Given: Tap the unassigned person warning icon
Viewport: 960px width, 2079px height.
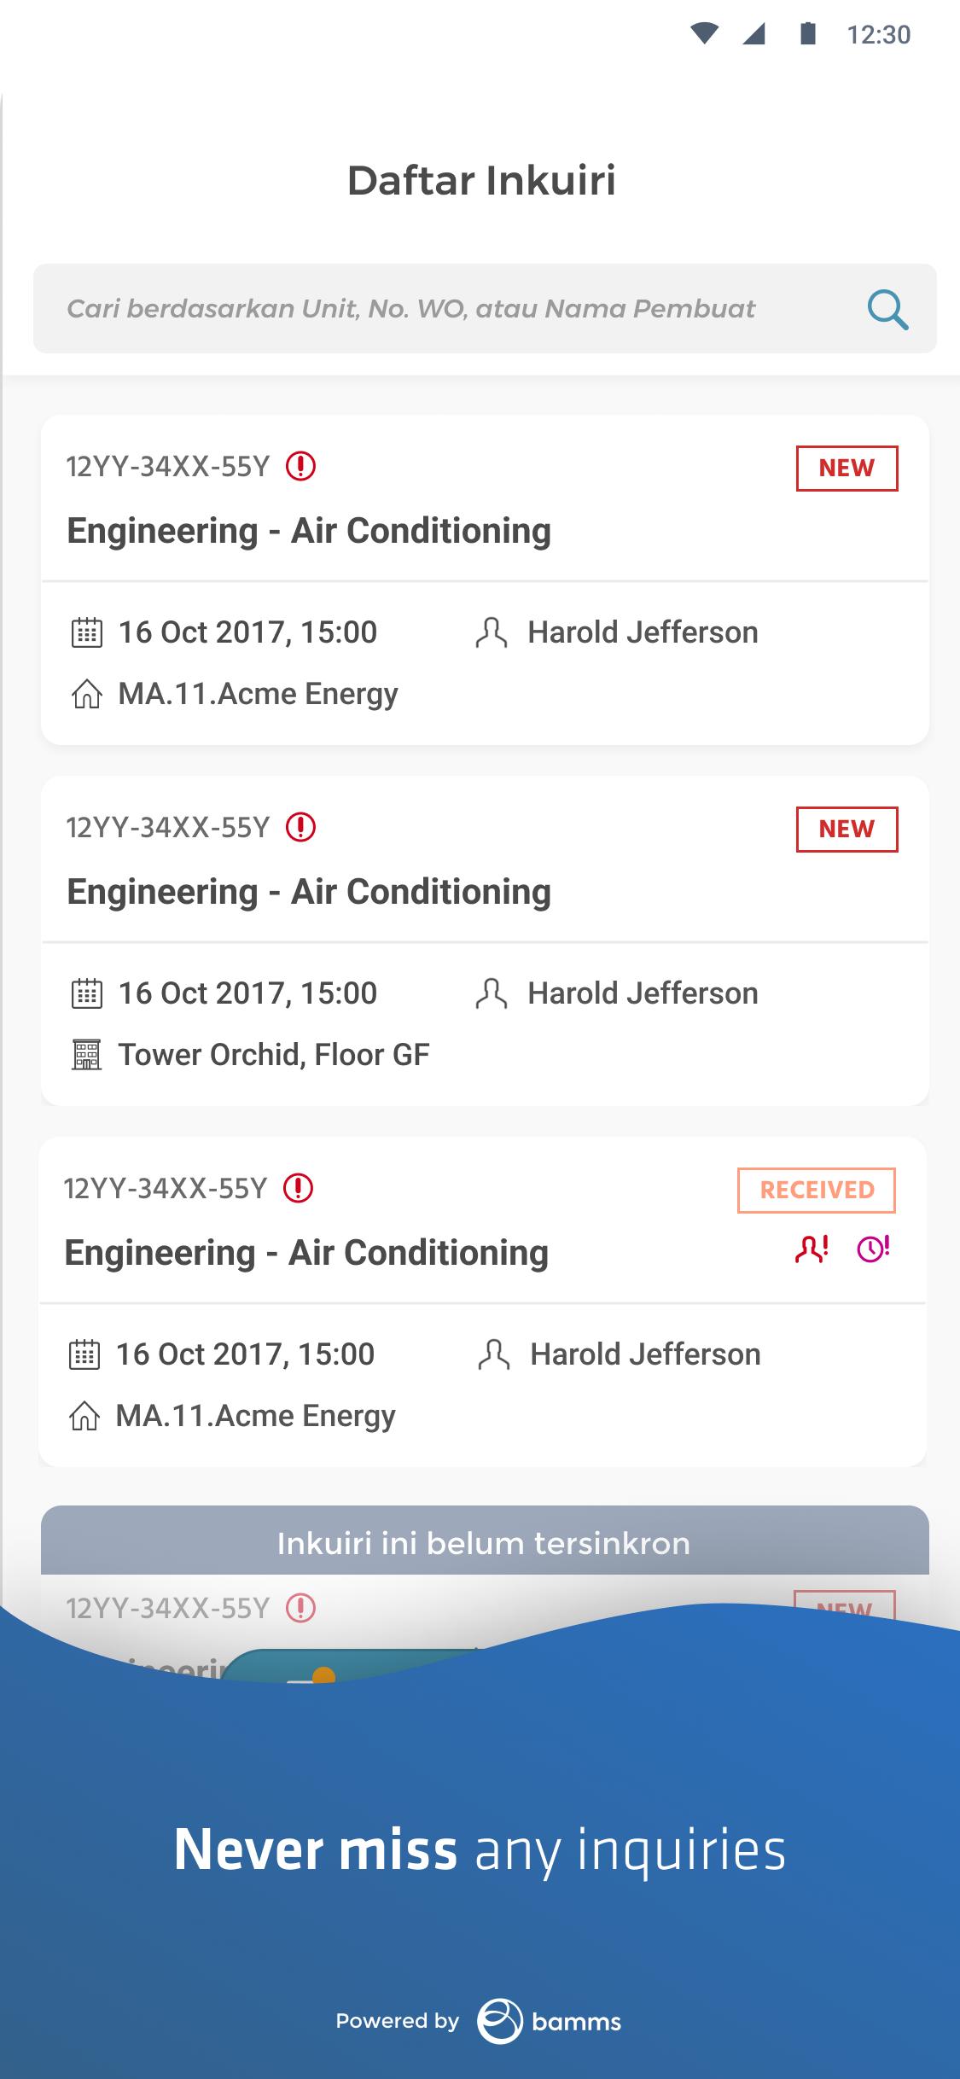Looking at the screenshot, I should coord(812,1249).
